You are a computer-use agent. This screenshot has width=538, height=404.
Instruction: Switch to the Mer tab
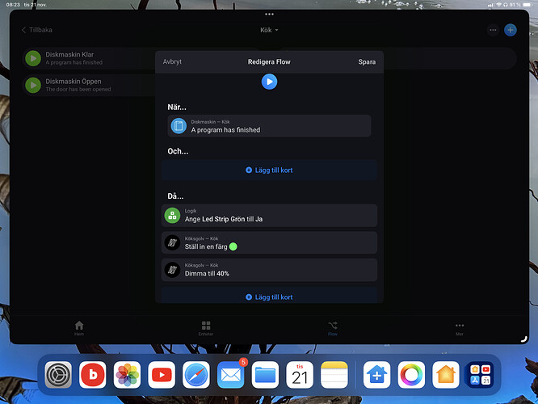tap(460, 328)
